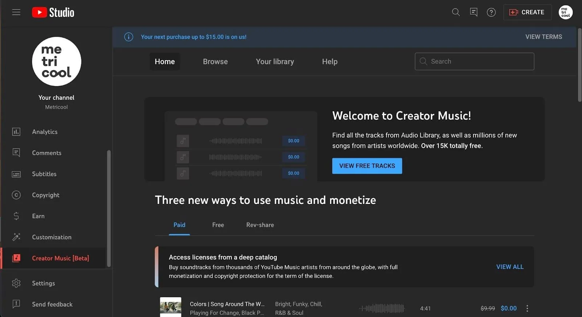Click the YouTube Studio logo

tap(53, 12)
